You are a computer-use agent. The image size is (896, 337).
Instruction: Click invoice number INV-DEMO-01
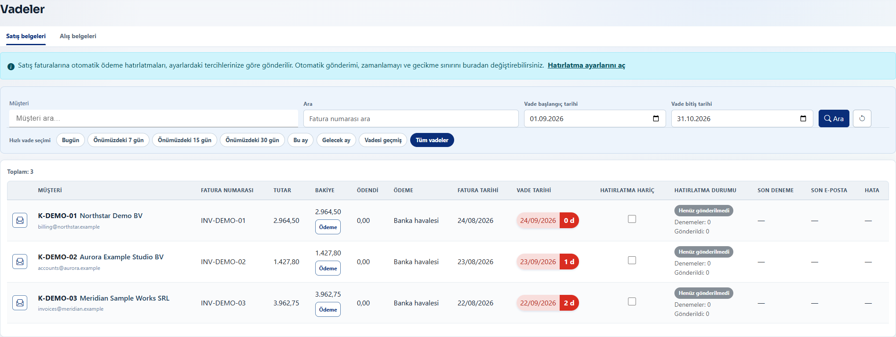tap(223, 220)
